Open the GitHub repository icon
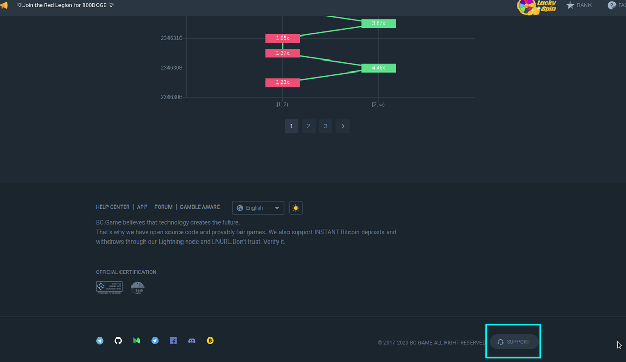This screenshot has height=362, width=626. pos(118,341)
